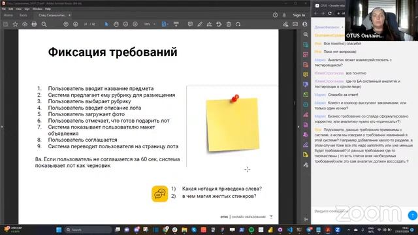This screenshot has width=418, height=235.
Task: Open VS Code from the taskbar
Action: 290,230
